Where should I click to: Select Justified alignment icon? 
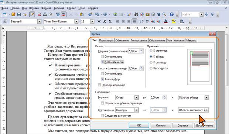(x=134, y=21)
